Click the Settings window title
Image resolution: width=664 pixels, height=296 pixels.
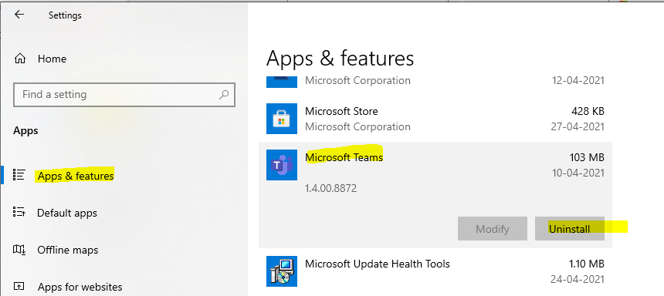coord(65,15)
